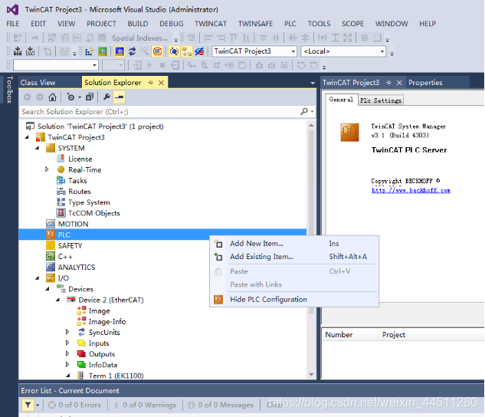This screenshot has height=417, width=485.
Task: Click the Activate Configuration toolbar icon
Action: pos(89,51)
